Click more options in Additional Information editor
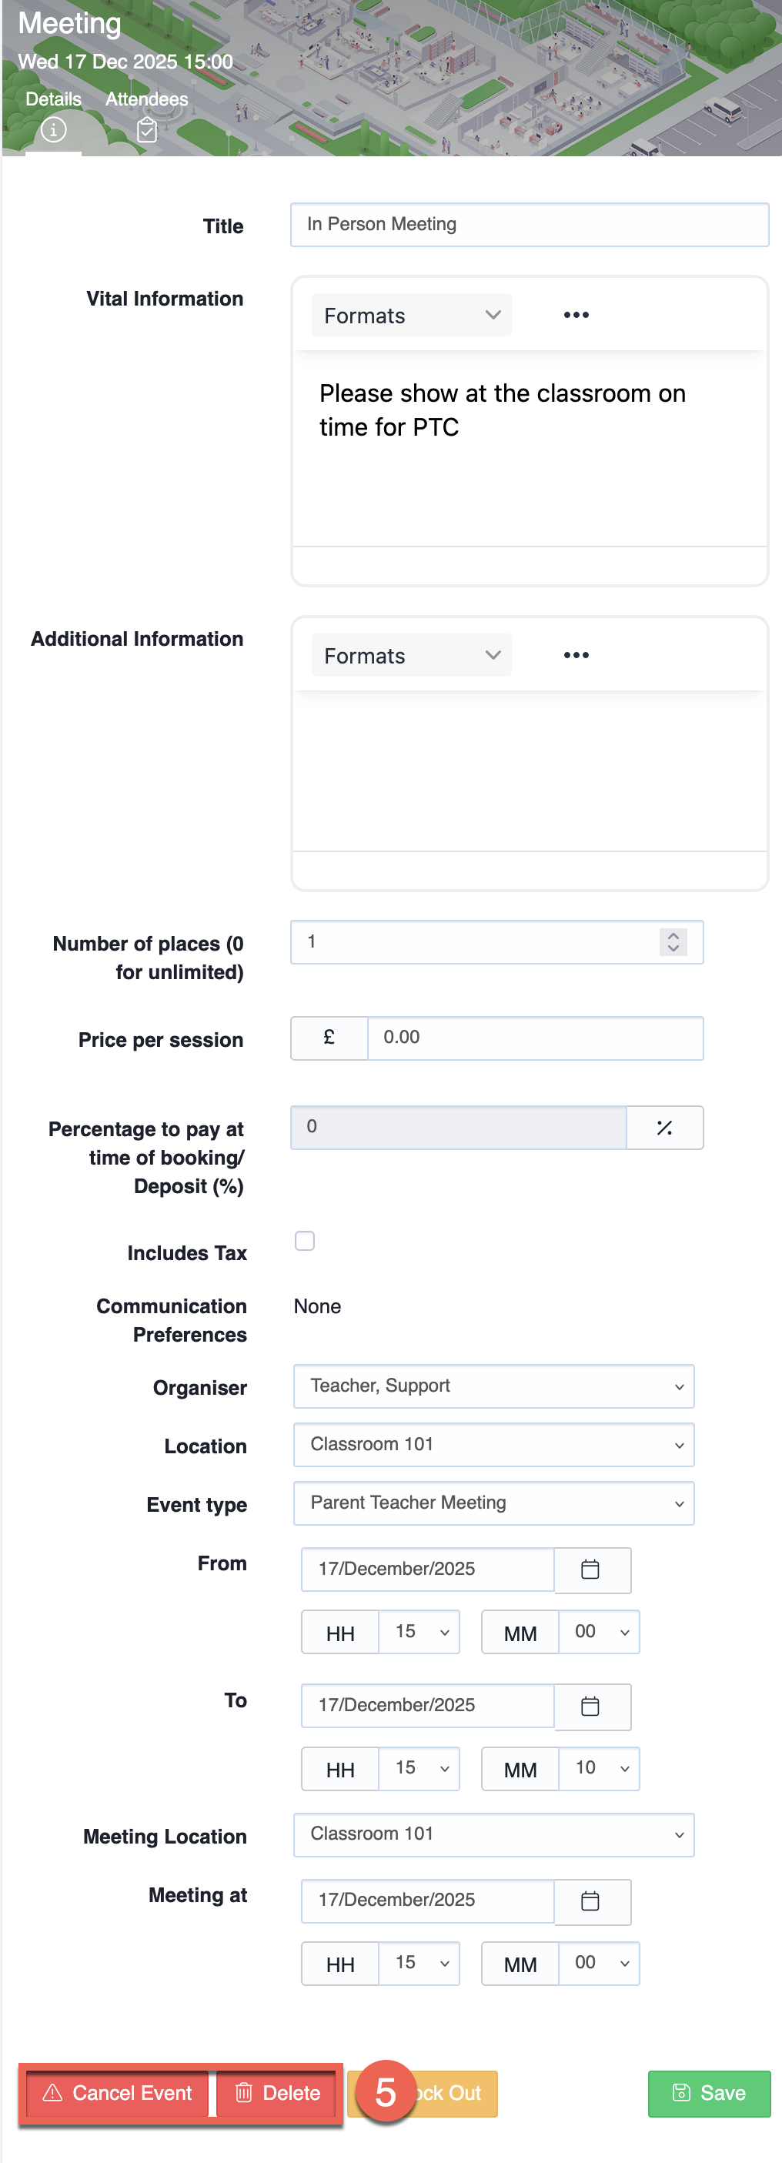The image size is (782, 2163). (x=576, y=655)
